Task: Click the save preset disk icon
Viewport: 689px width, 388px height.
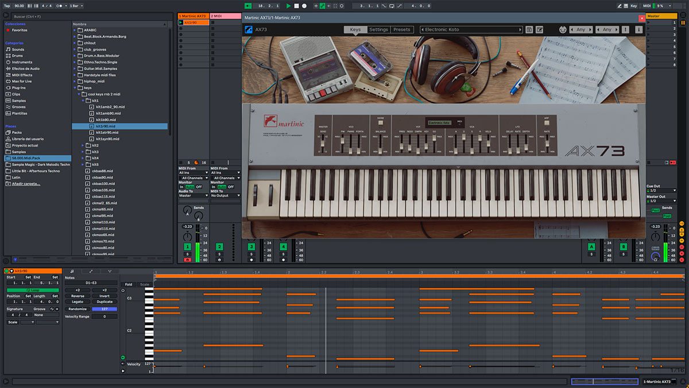Action: coord(529,29)
